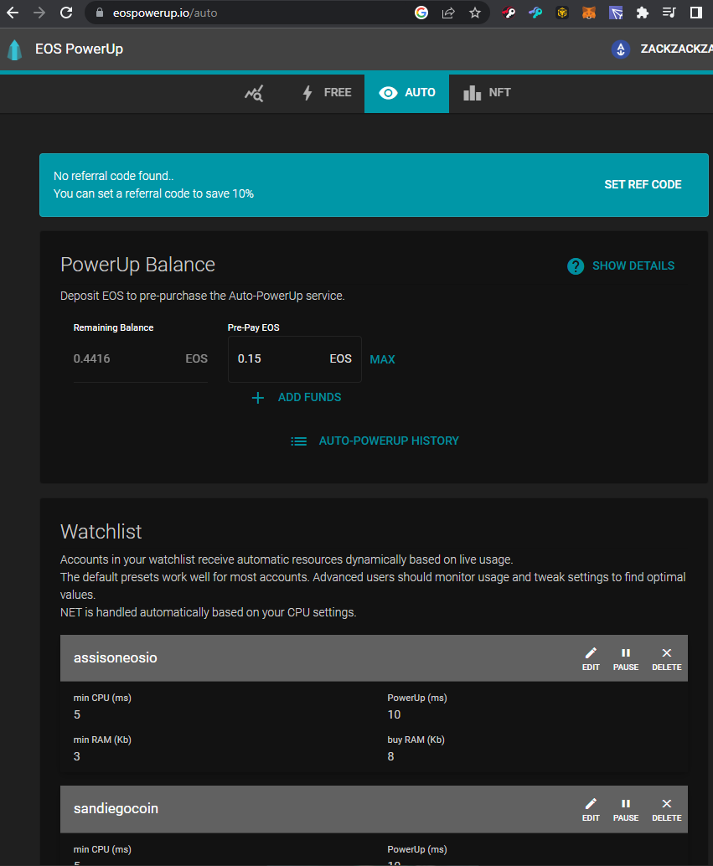Viewport: 713px width, 866px height.
Task: Click 'You can set a referral code to save 10%'
Action: click(153, 193)
